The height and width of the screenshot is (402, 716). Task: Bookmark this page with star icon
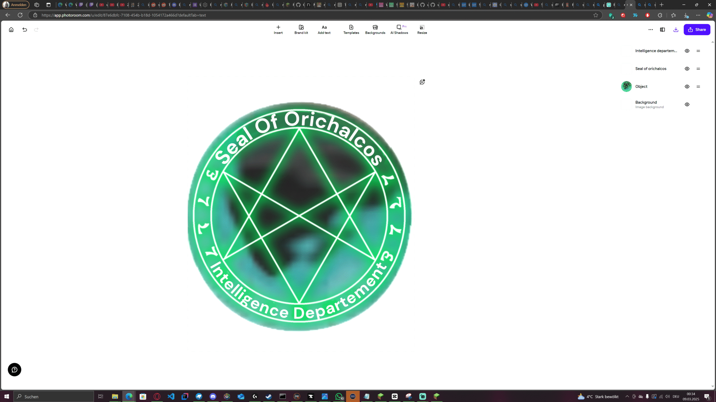[x=595, y=15]
